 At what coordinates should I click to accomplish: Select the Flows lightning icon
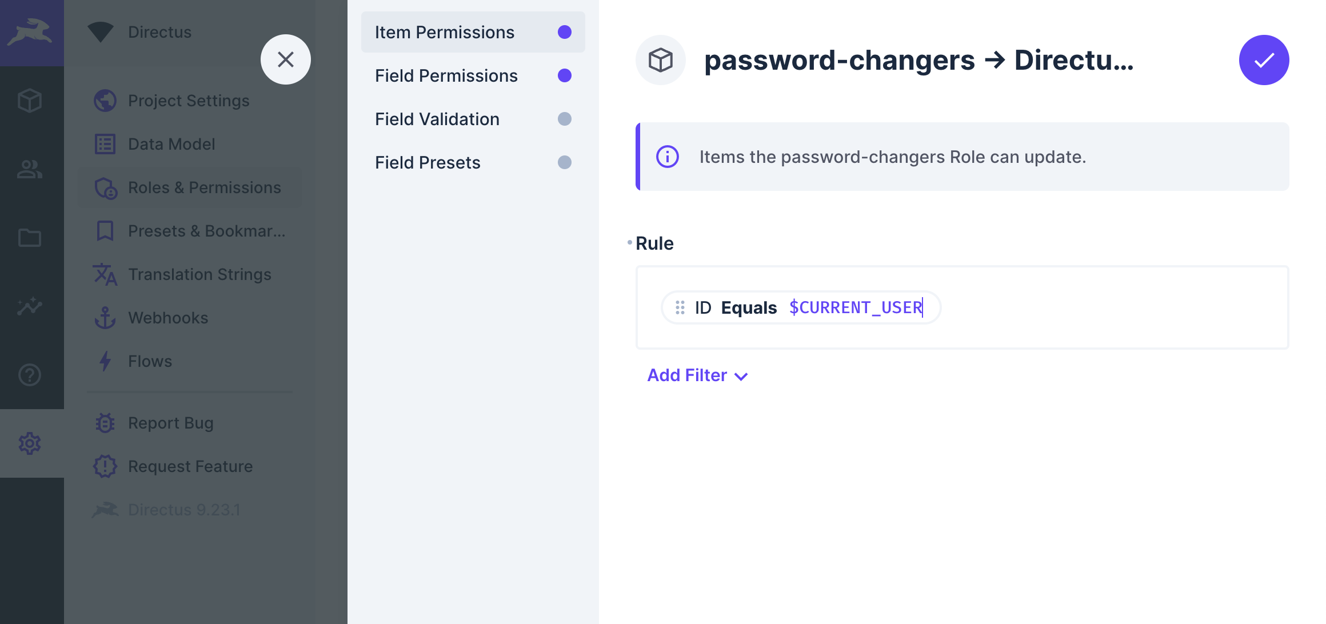point(105,361)
